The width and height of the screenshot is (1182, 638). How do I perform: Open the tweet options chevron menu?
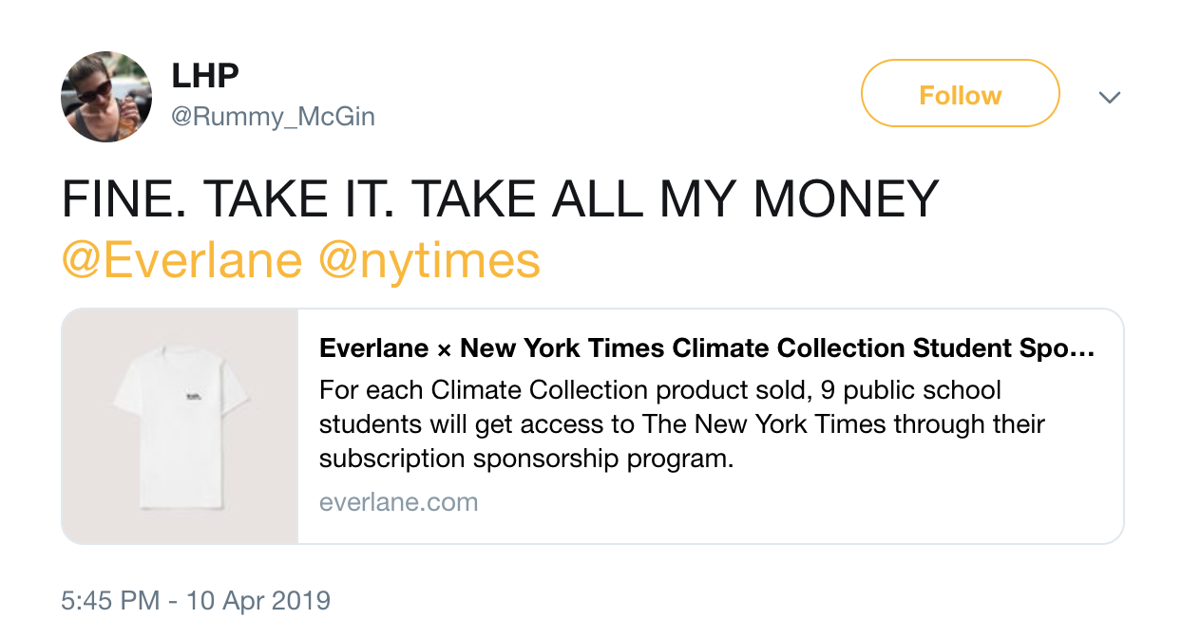1109,97
